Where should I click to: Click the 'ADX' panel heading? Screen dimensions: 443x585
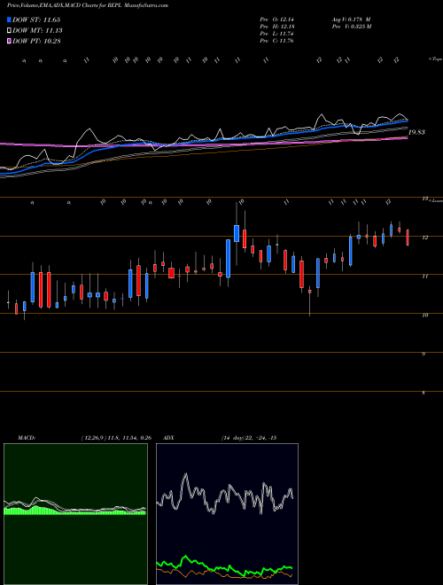point(168,438)
